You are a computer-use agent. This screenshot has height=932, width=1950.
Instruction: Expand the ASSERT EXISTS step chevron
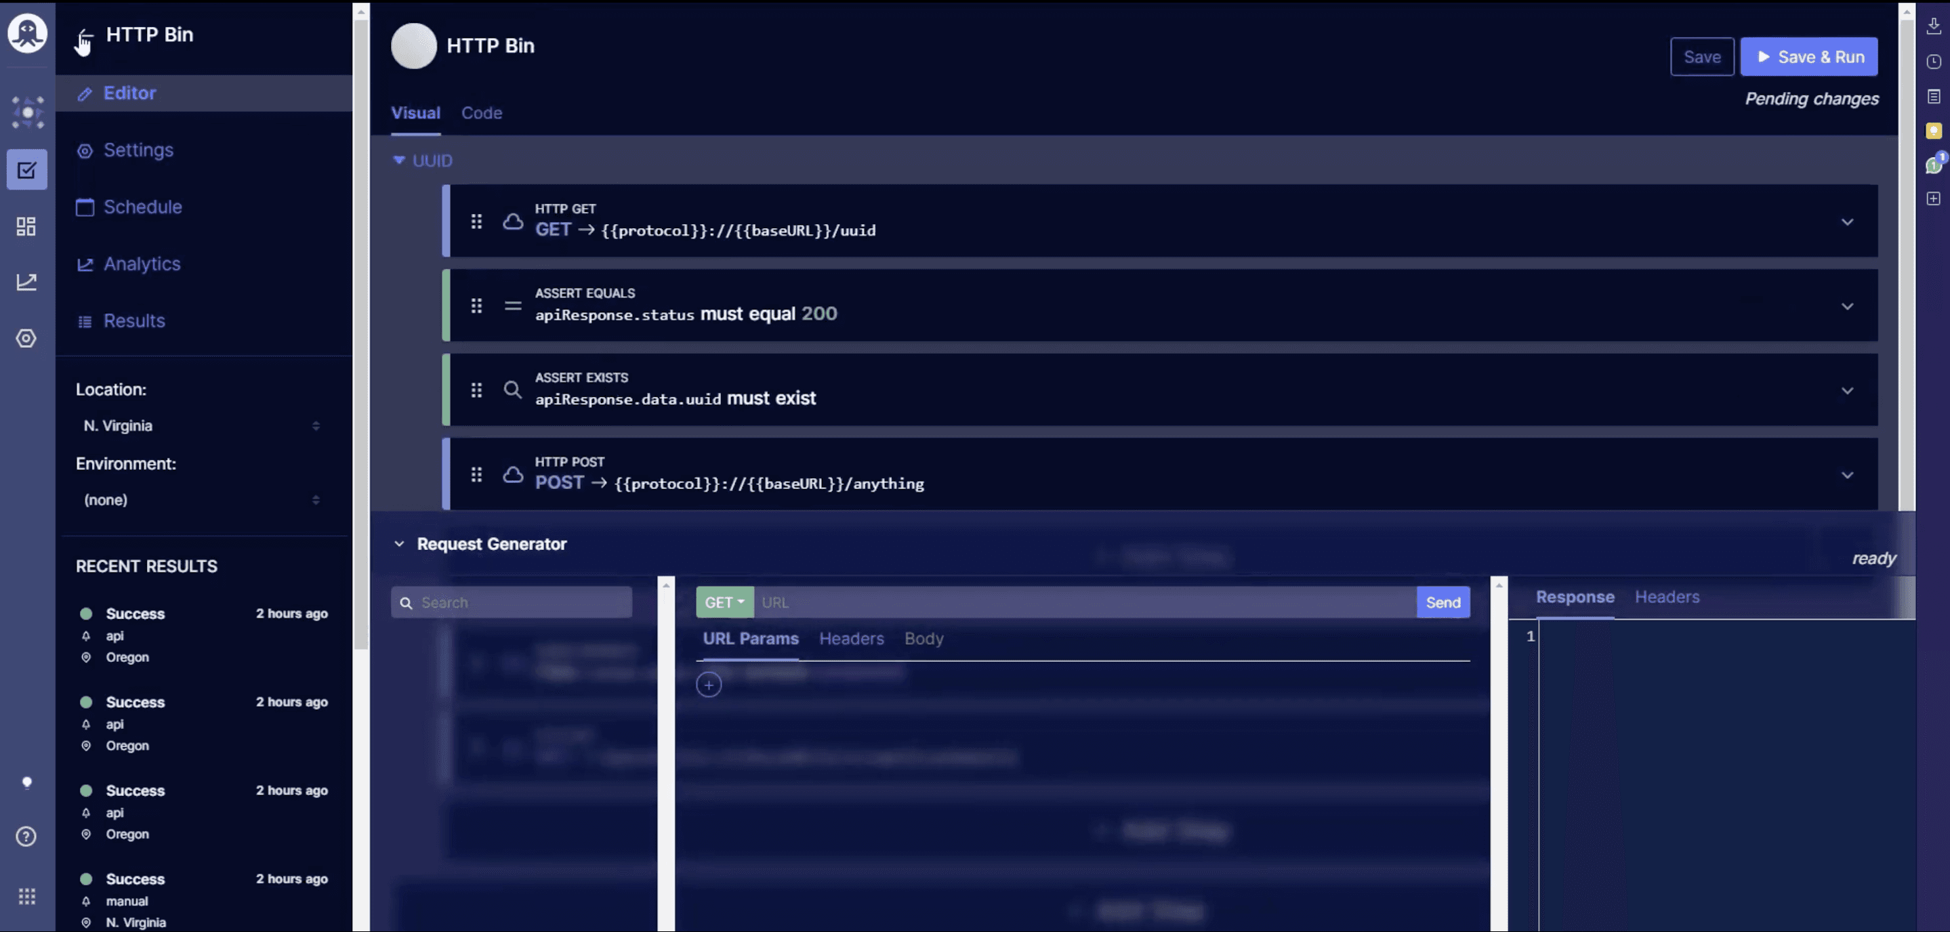pos(1847,391)
